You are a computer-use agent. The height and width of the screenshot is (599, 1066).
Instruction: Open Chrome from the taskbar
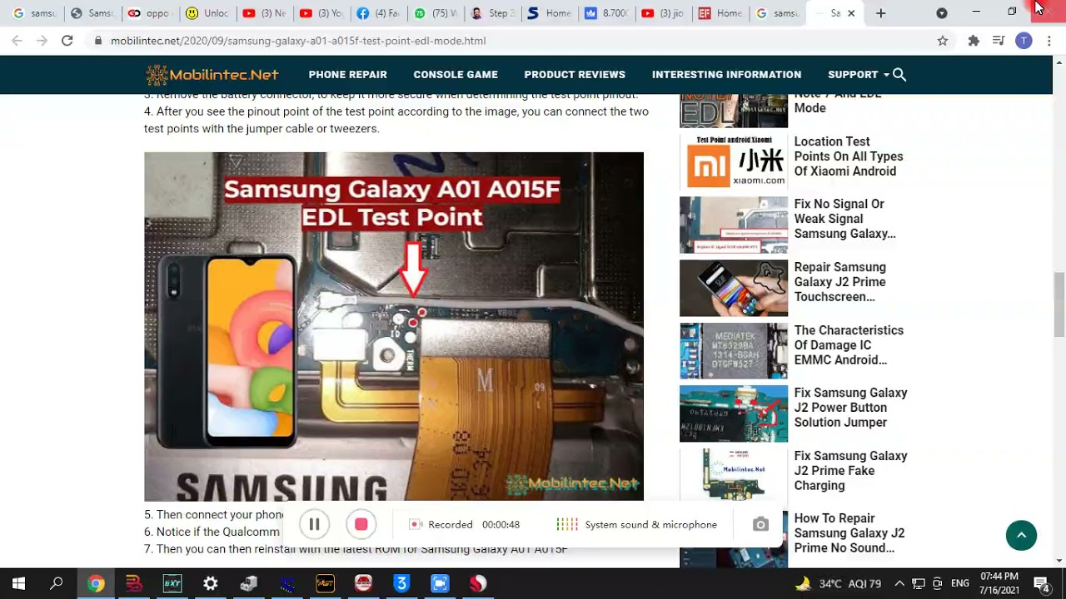96,583
